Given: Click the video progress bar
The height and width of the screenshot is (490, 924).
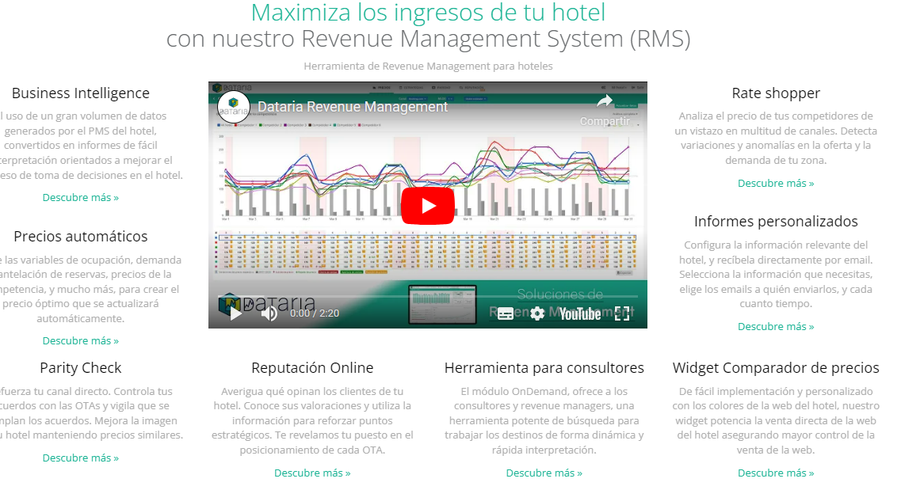Looking at the screenshot, I should click(428, 296).
